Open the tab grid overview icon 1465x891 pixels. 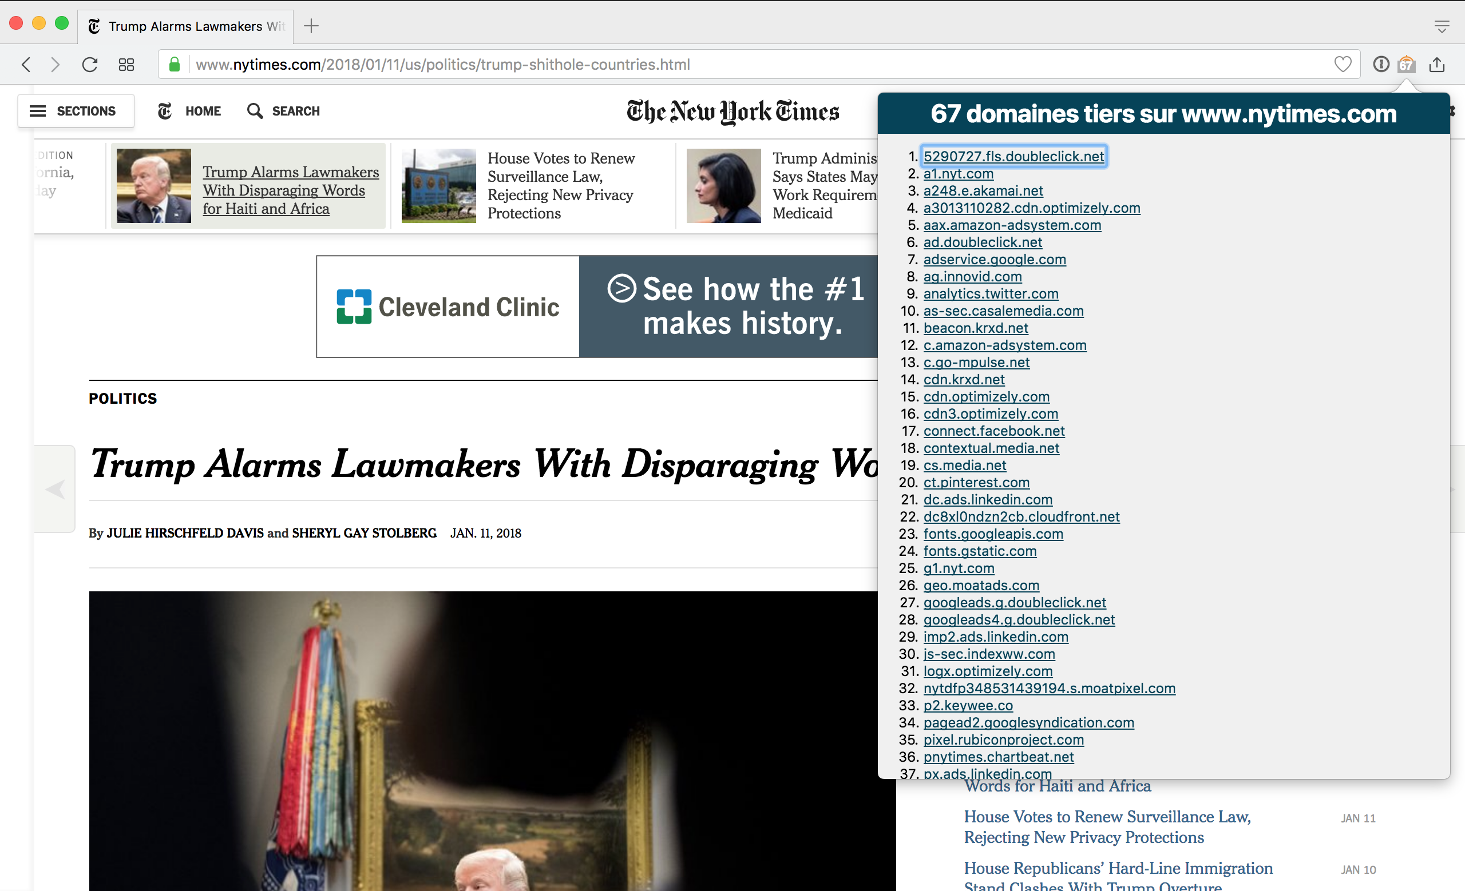pos(126,64)
